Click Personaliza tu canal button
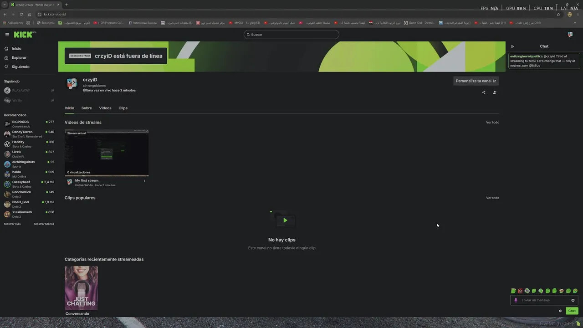The height and width of the screenshot is (328, 583). pos(476,81)
